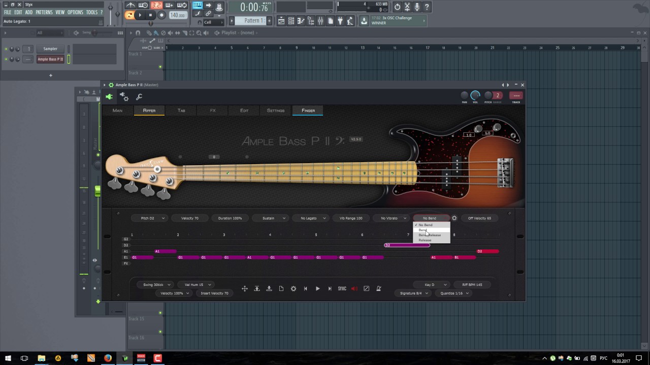Toggle the playlist magnet snap icon
The width and height of the screenshot is (650, 365).
click(138, 33)
